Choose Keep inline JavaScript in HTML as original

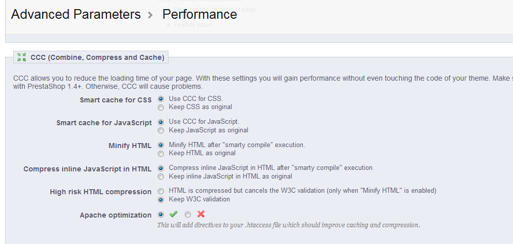click(161, 177)
